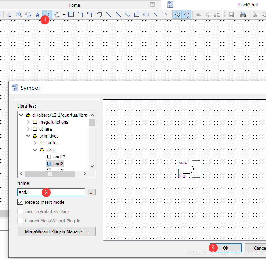Select the Diagonal Conduit tool
The image size is (266, 259).
127,15
